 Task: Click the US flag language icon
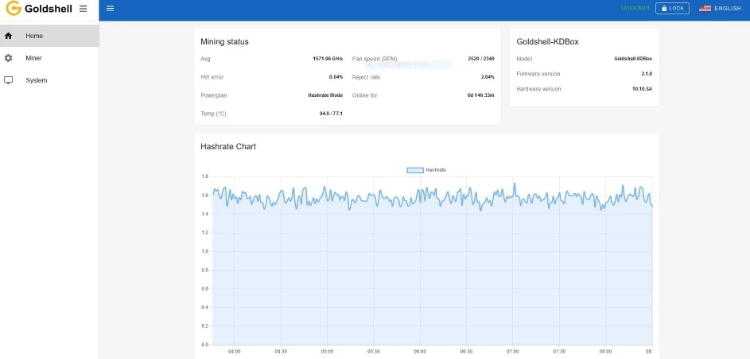click(x=705, y=8)
